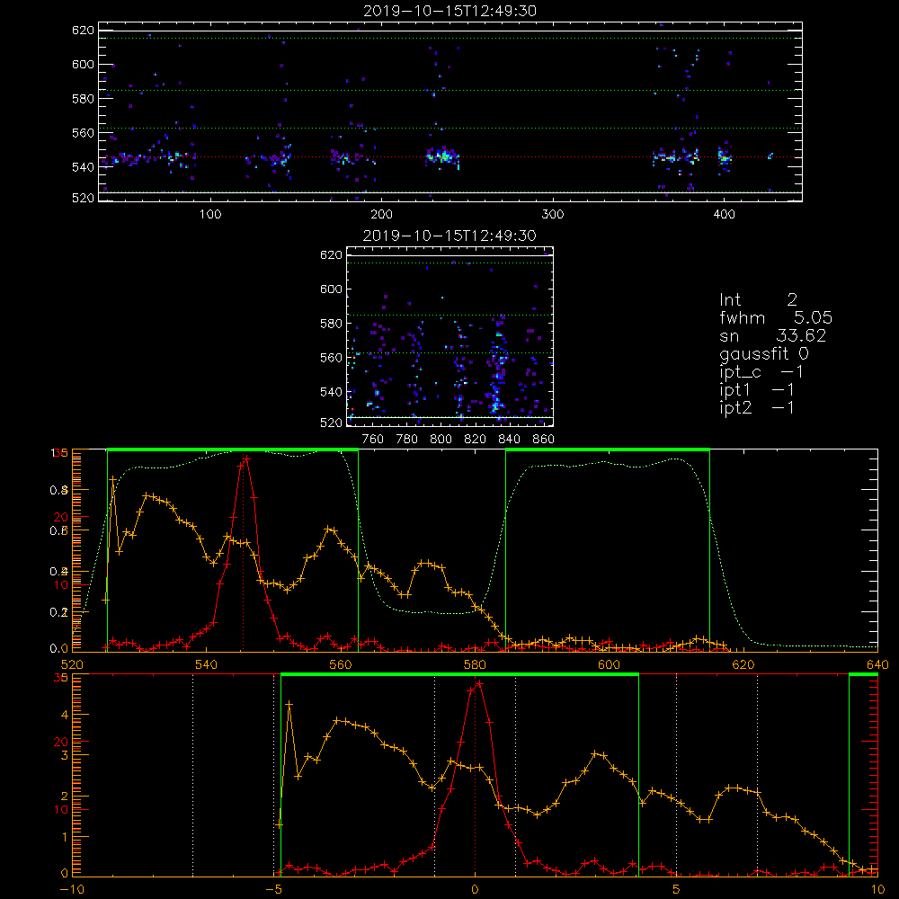Click x-axis label 400 of the top plot
The height and width of the screenshot is (899, 899).
click(724, 215)
